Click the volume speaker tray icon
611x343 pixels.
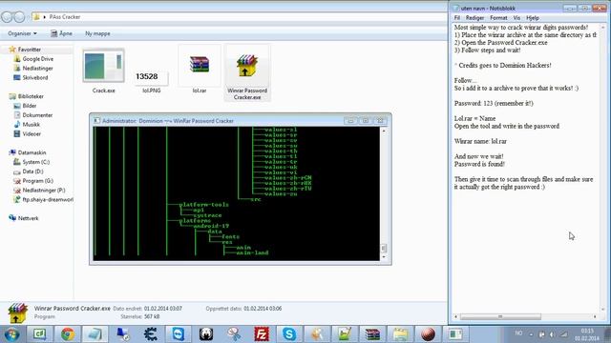point(552,334)
